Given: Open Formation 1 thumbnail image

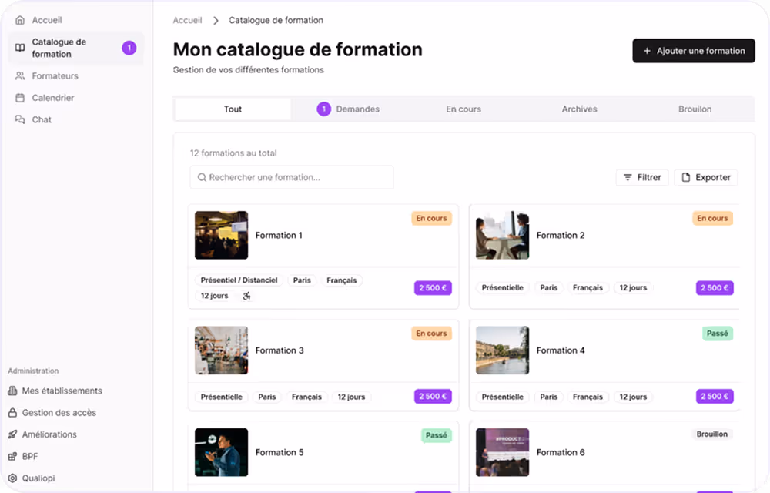Looking at the screenshot, I should coord(222,235).
